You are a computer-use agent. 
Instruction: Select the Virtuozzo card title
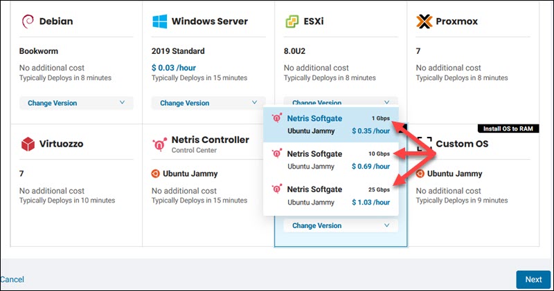[62, 144]
